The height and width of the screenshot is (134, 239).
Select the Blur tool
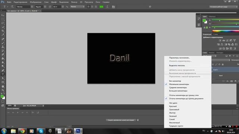point(3,63)
